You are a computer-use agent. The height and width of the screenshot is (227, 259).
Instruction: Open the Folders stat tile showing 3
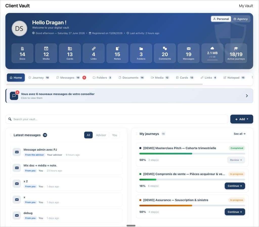tap(141, 53)
